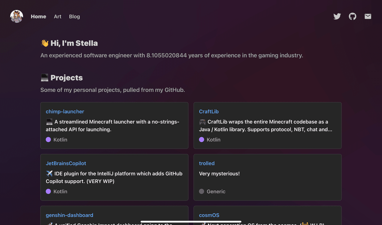Image resolution: width=382 pixels, height=225 pixels.
Task: Click the profile avatar in the navbar
Action: [17, 16]
